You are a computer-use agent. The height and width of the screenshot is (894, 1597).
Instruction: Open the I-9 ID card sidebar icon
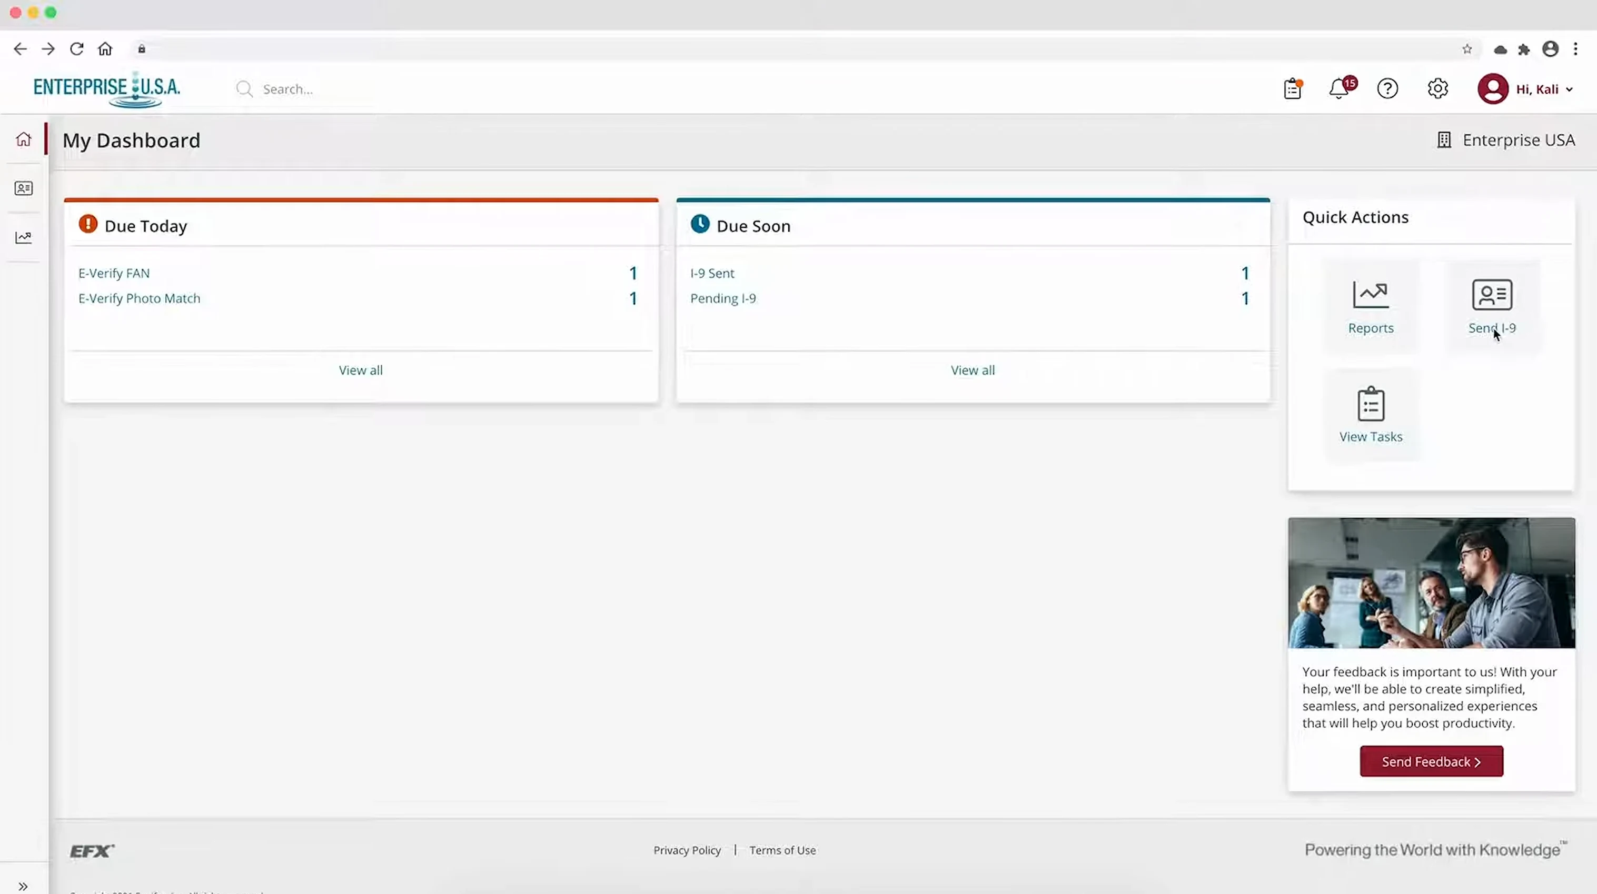[24, 188]
